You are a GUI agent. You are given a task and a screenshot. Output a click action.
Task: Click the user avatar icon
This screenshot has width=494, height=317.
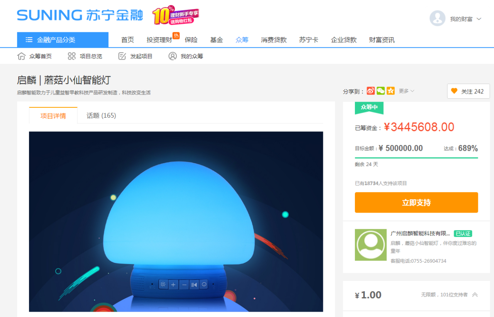click(437, 19)
